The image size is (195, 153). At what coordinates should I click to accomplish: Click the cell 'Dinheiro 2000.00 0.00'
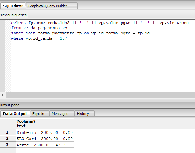click(45, 132)
